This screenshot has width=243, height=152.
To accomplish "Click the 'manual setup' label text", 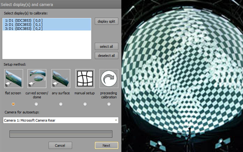I will click(x=85, y=93).
